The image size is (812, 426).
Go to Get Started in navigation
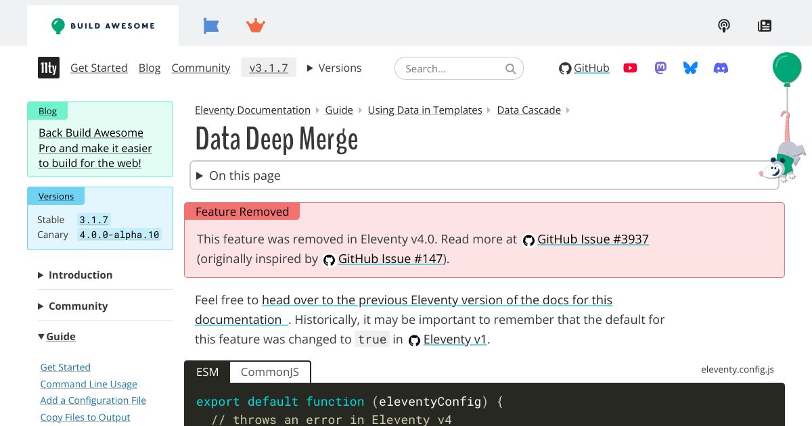coord(99,68)
